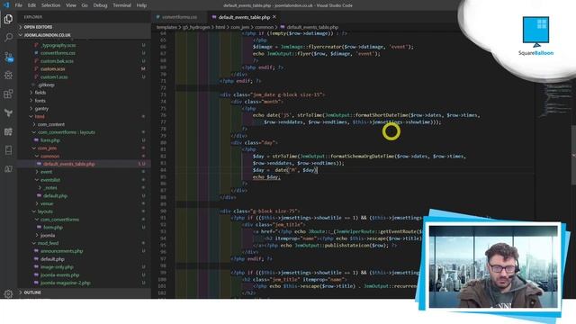This screenshot has height=324, width=576.
Task: Expand the OPEN EDITORS section
Action: tap(84, 27)
